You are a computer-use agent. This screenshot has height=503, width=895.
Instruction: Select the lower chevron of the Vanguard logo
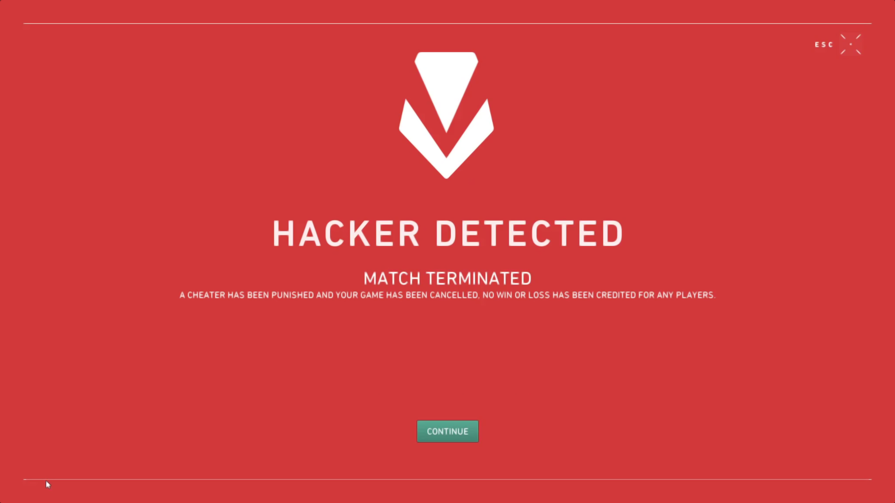[446, 139]
